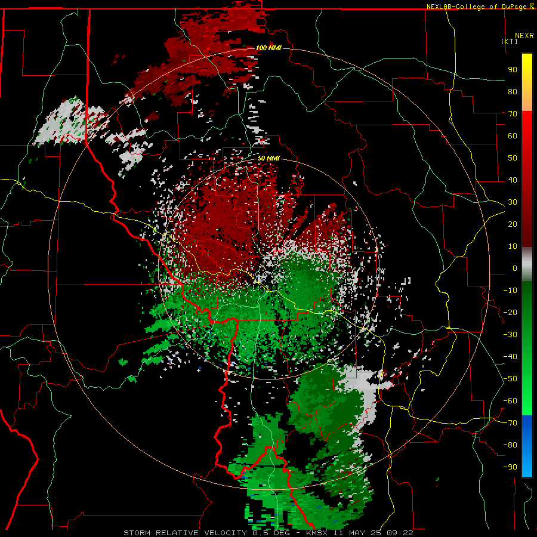Click the NEXR label near the legend
The height and width of the screenshot is (537, 537).
[x=524, y=36]
